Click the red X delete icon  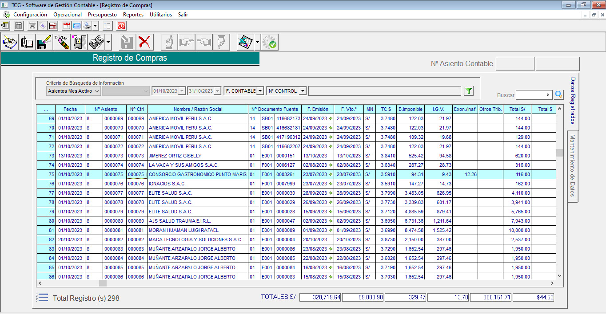144,43
